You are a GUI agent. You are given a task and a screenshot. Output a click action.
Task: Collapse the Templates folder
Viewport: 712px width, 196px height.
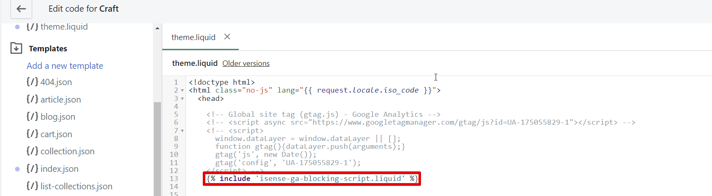coord(16,48)
